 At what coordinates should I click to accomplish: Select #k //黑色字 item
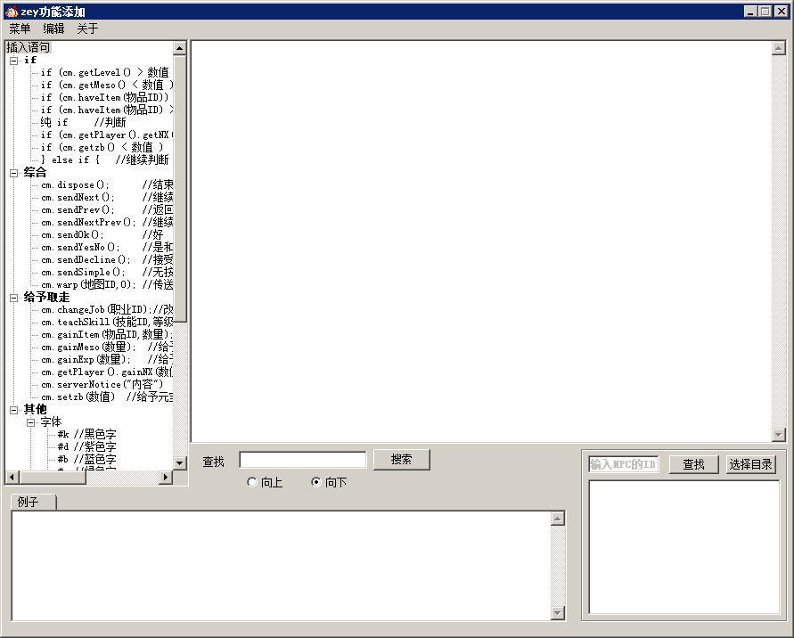86,435
